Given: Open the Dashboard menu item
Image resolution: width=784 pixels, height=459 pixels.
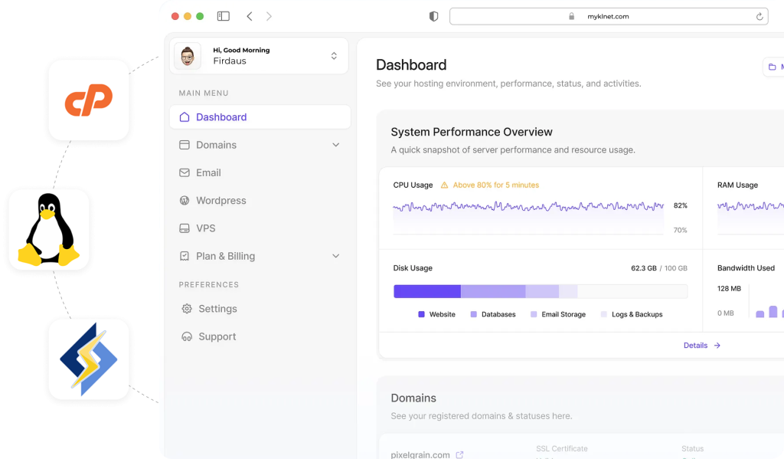Looking at the screenshot, I should [x=260, y=117].
